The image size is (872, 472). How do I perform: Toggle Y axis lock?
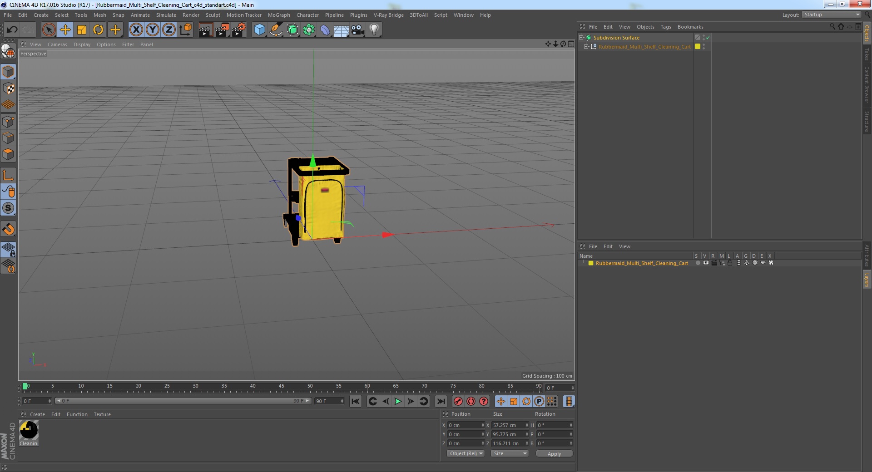pyautogui.click(x=153, y=30)
